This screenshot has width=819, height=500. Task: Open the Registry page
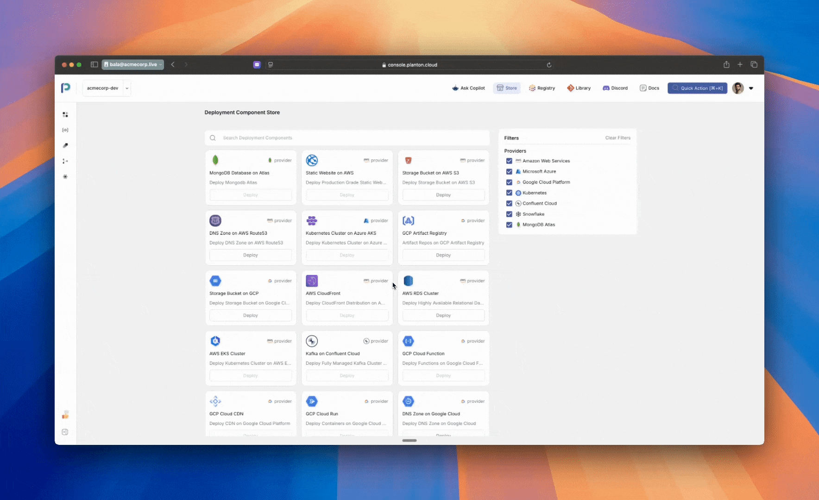(542, 88)
